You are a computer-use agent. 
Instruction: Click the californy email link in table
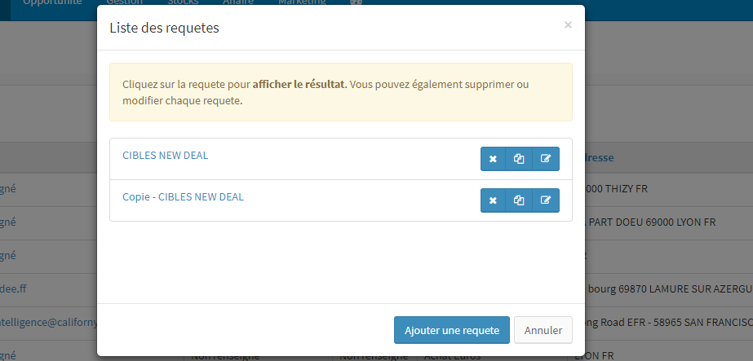click(x=48, y=323)
